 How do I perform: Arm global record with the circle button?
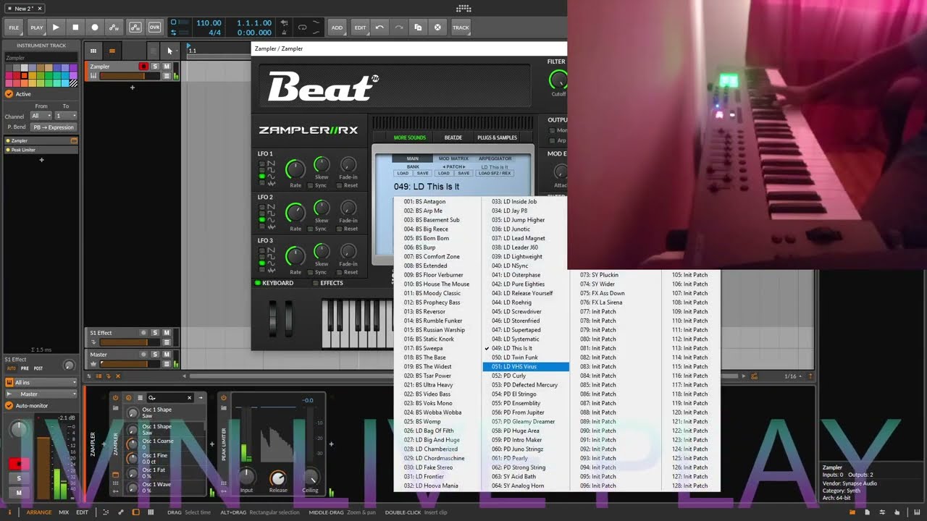[94, 27]
